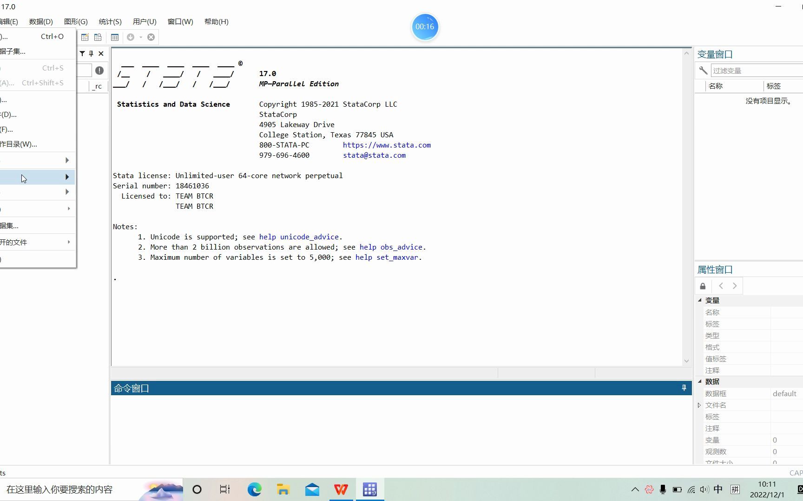The height and width of the screenshot is (501, 803).
Task: Click the blue 00:16 recording timer
Action: (x=425, y=26)
